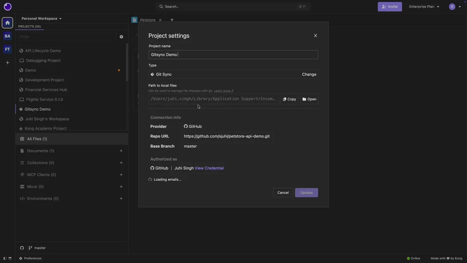Screen dimensions: 467x263
Task: Click the GitHub icon in bottom sidebar
Action: [x=22, y=248]
